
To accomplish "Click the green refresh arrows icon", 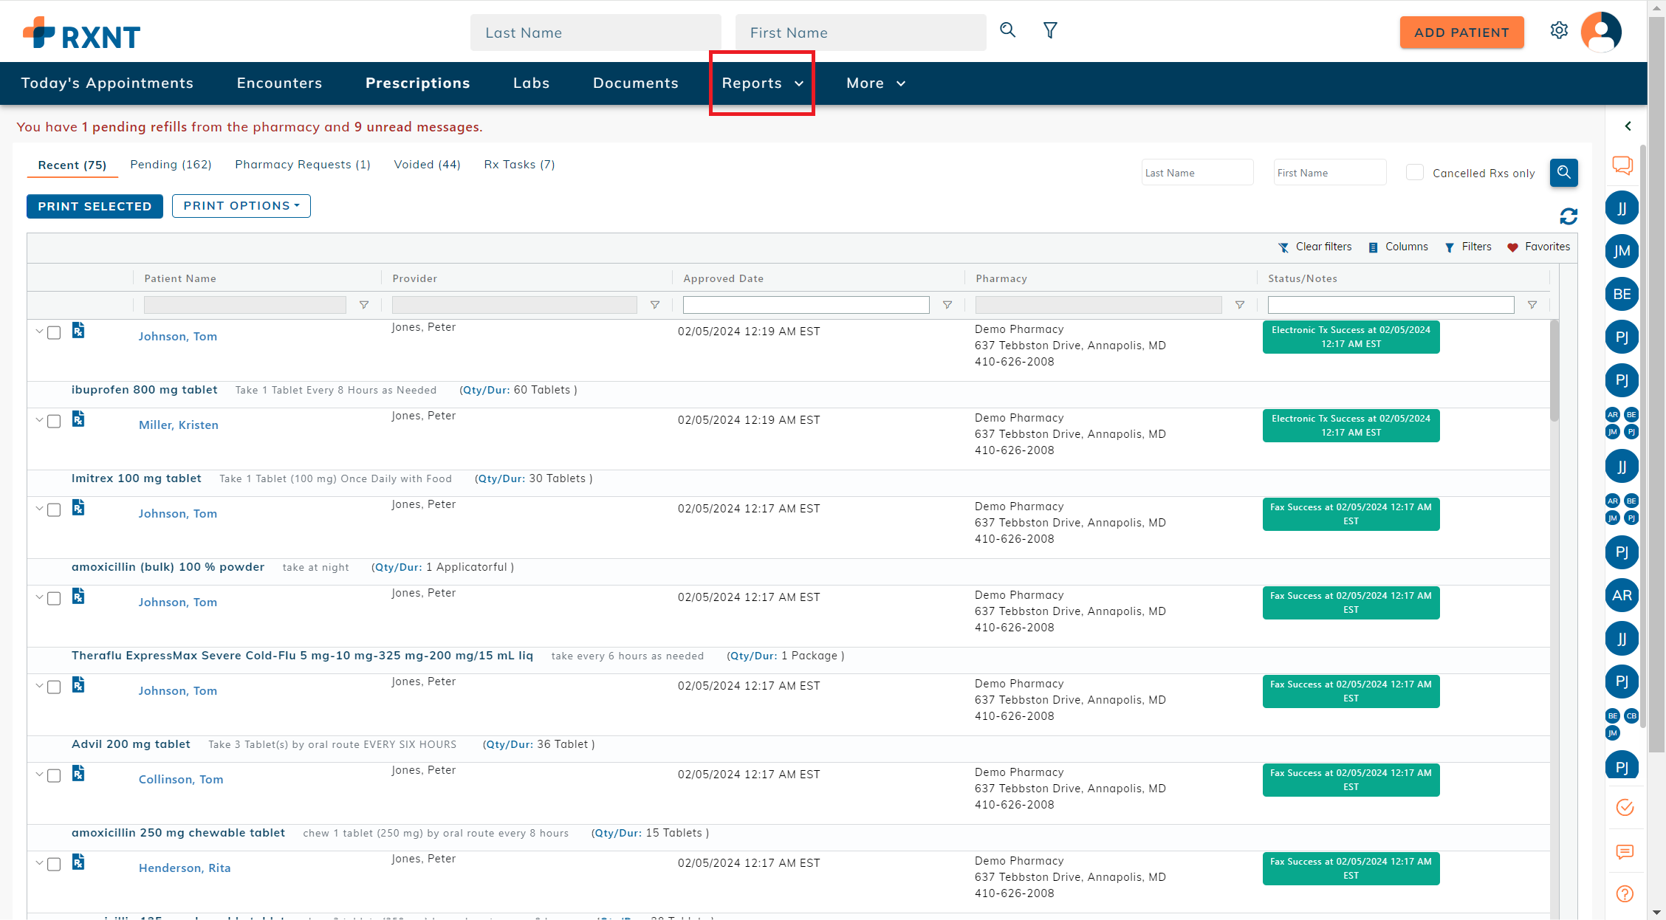I will 1569,216.
